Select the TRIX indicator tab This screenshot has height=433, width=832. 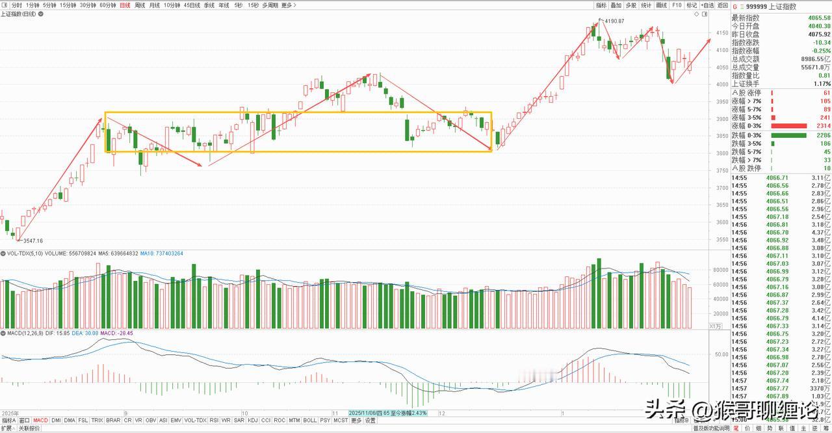click(96, 421)
